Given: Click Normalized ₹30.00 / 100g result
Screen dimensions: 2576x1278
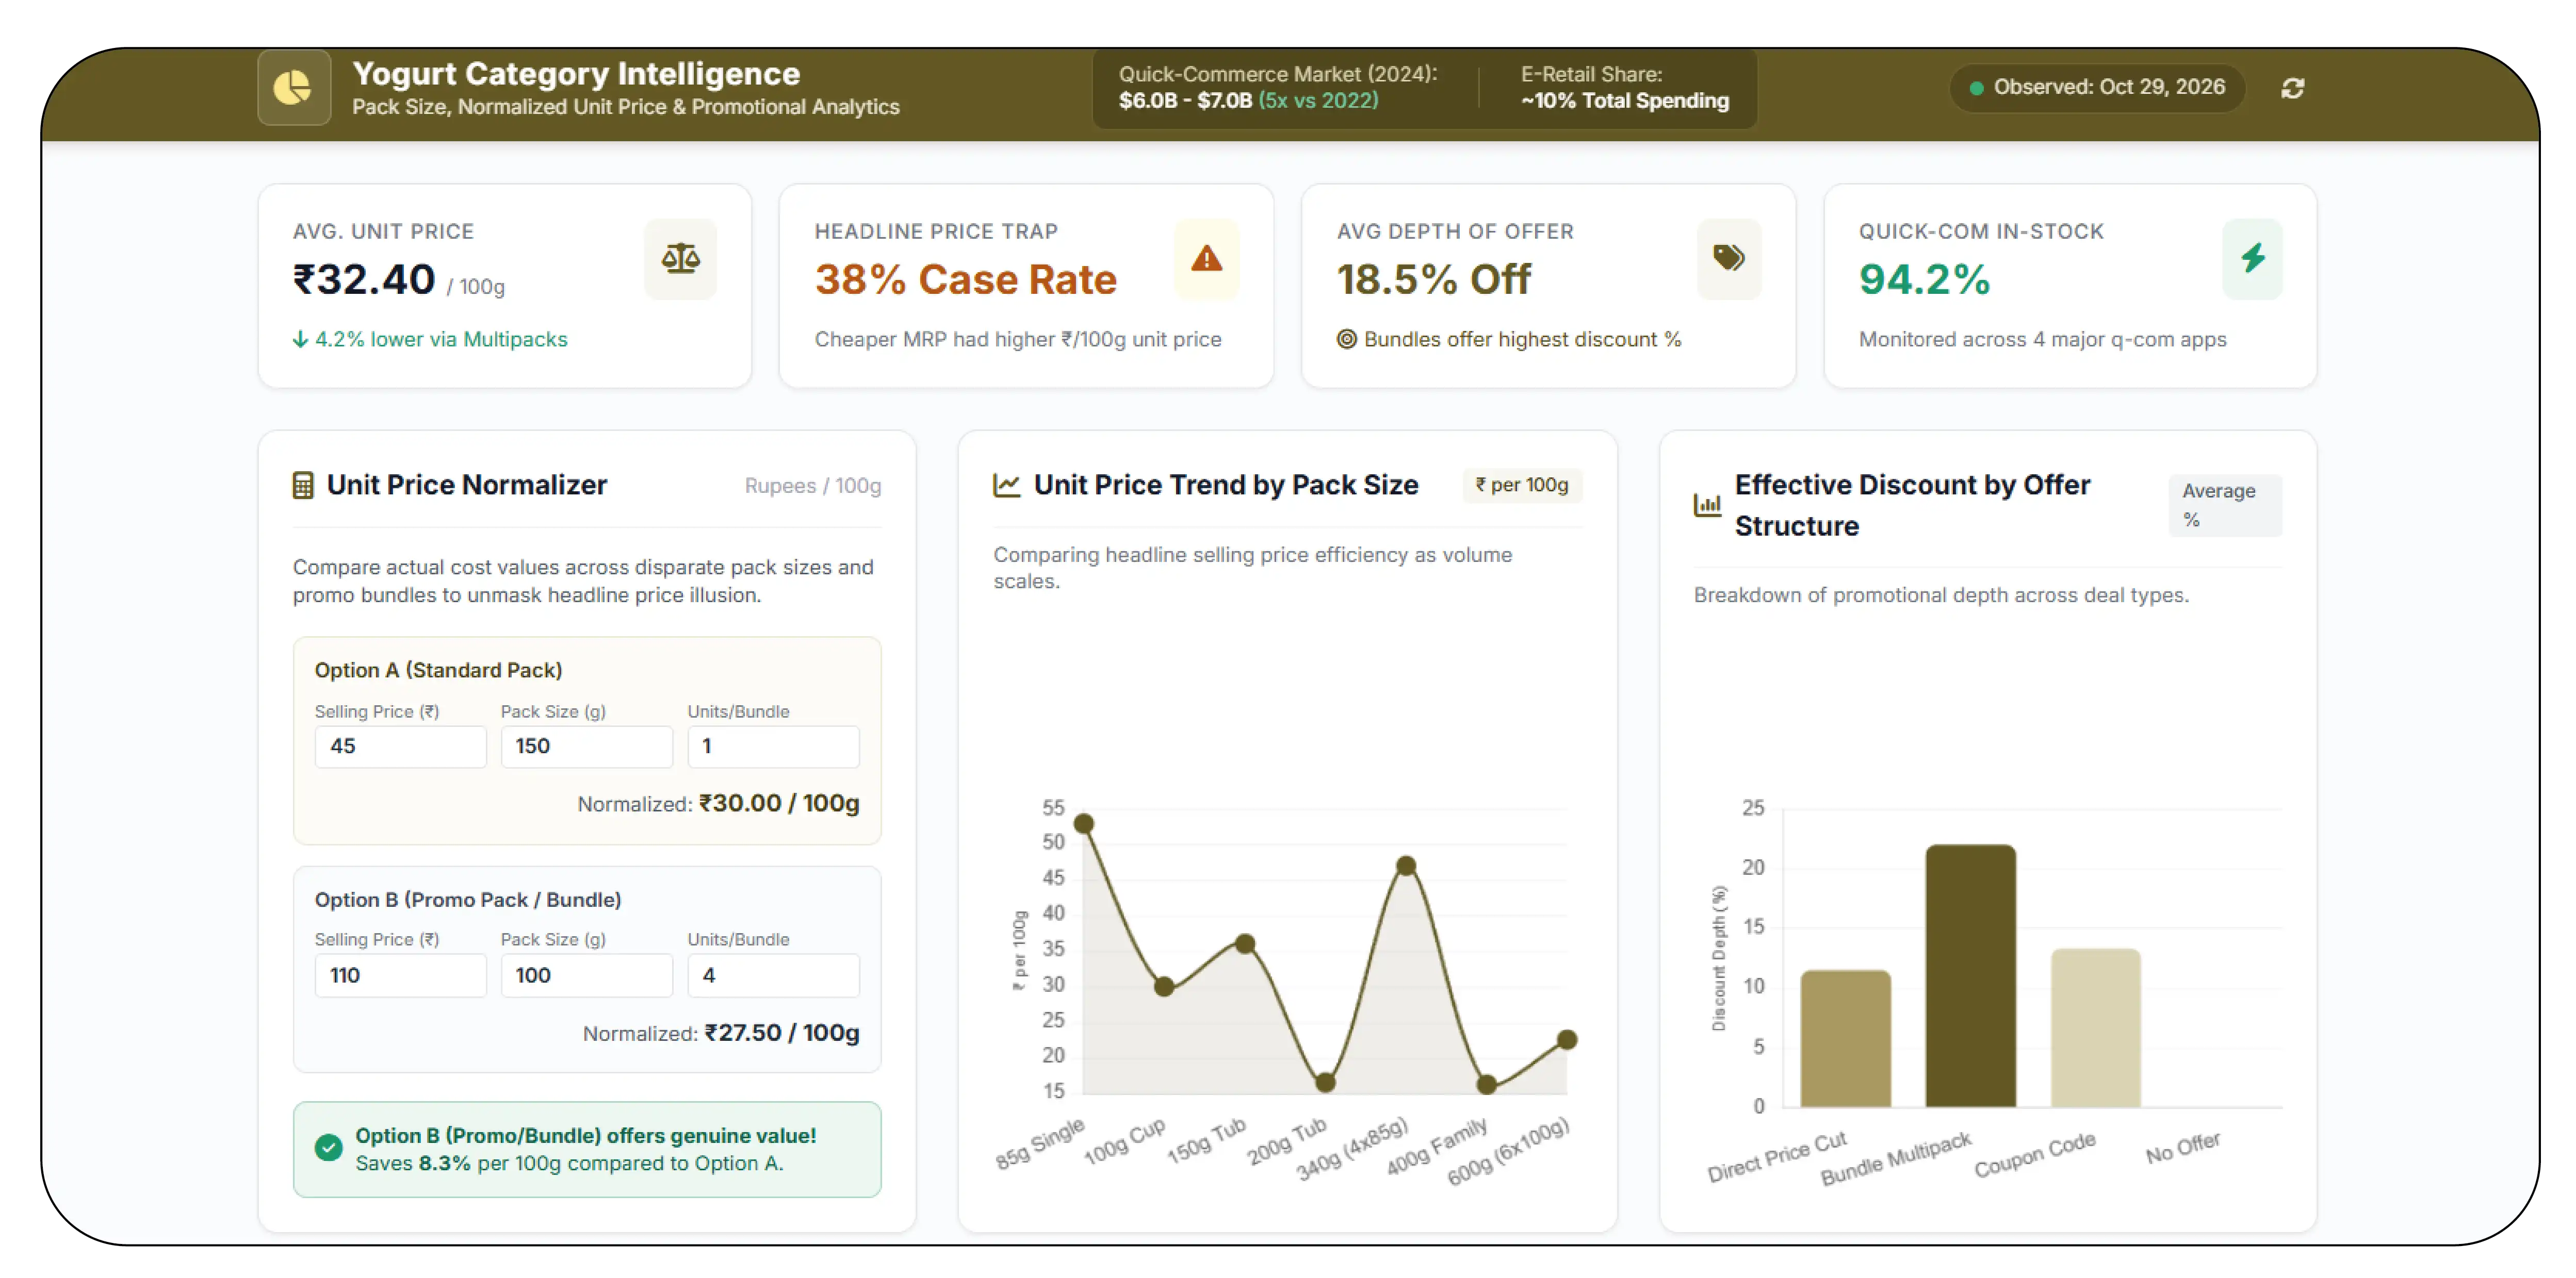Looking at the screenshot, I should (x=718, y=803).
